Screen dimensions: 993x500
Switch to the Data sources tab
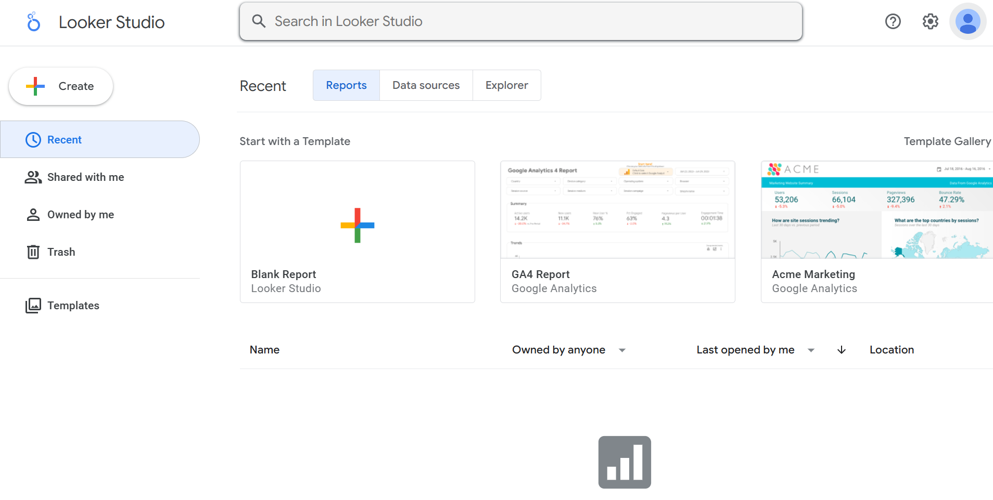click(x=426, y=85)
